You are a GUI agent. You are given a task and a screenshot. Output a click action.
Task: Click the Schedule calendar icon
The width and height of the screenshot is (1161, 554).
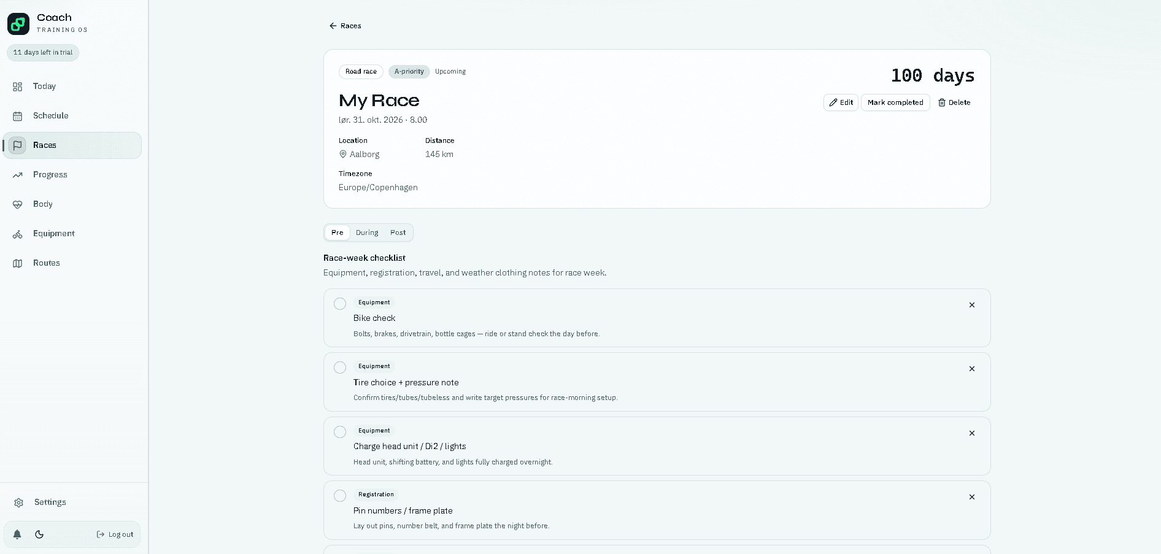click(x=18, y=116)
